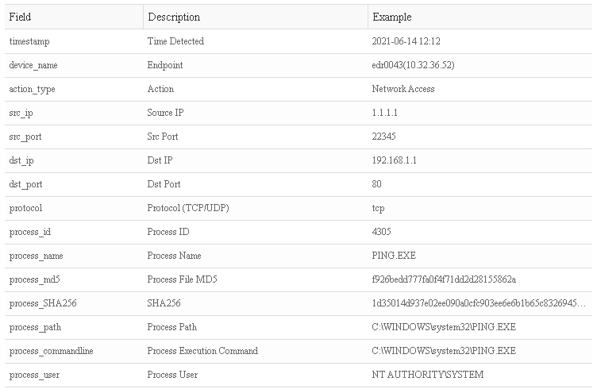Viewport: 597px width, 389px height.
Task: Select the device_name field cell
Action: click(x=33, y=65)
